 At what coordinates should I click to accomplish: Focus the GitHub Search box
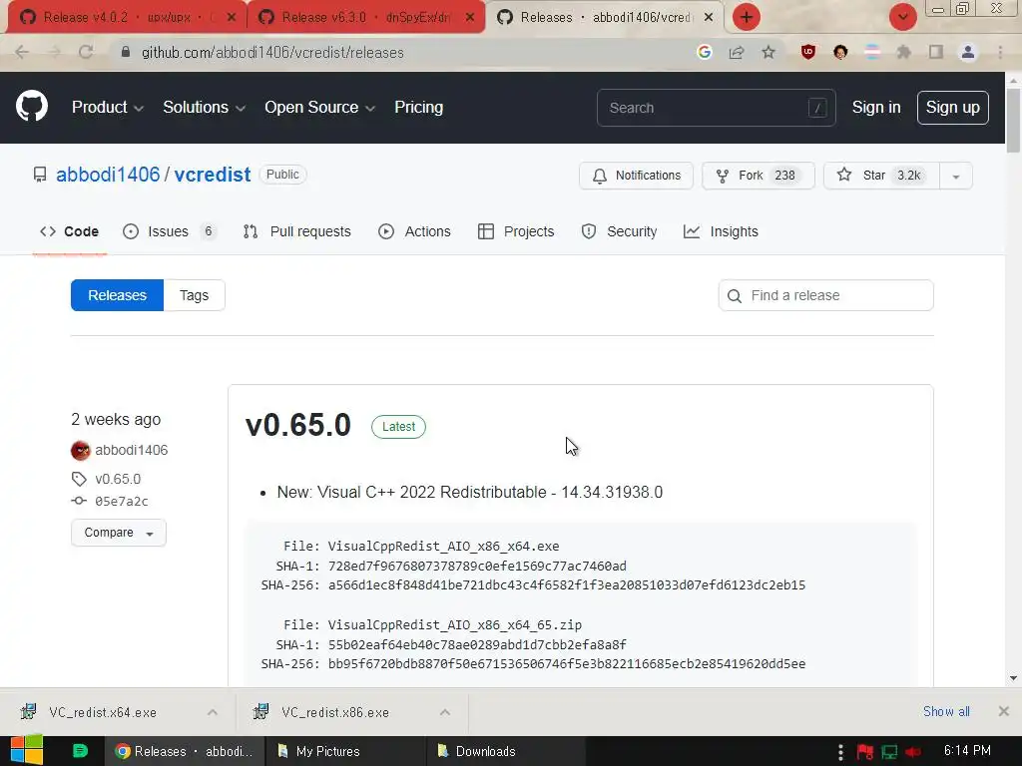pyautogui.click(x=716, y=108)
